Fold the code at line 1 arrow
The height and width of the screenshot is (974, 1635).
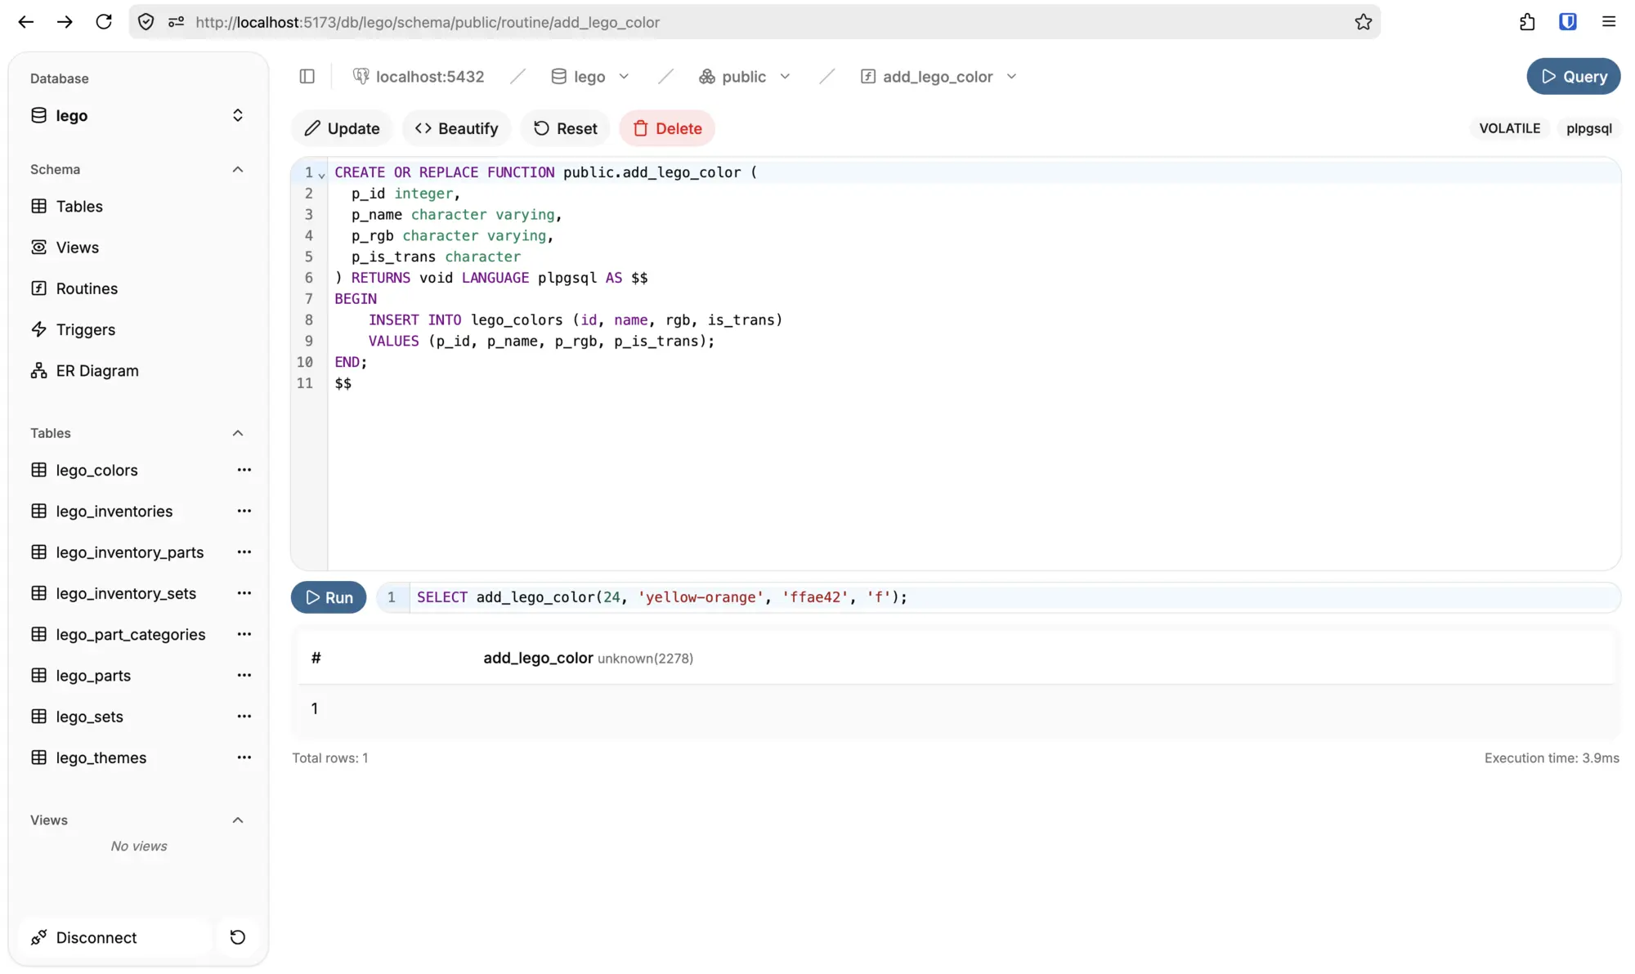(321, 175)
